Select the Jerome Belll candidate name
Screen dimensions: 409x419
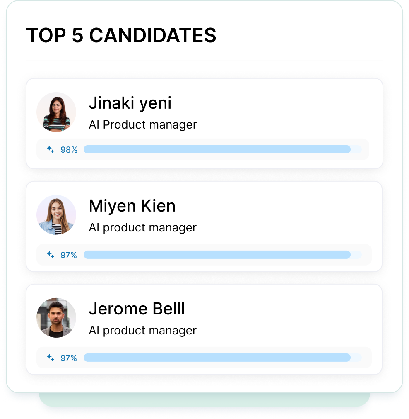(x=137, y=309)
